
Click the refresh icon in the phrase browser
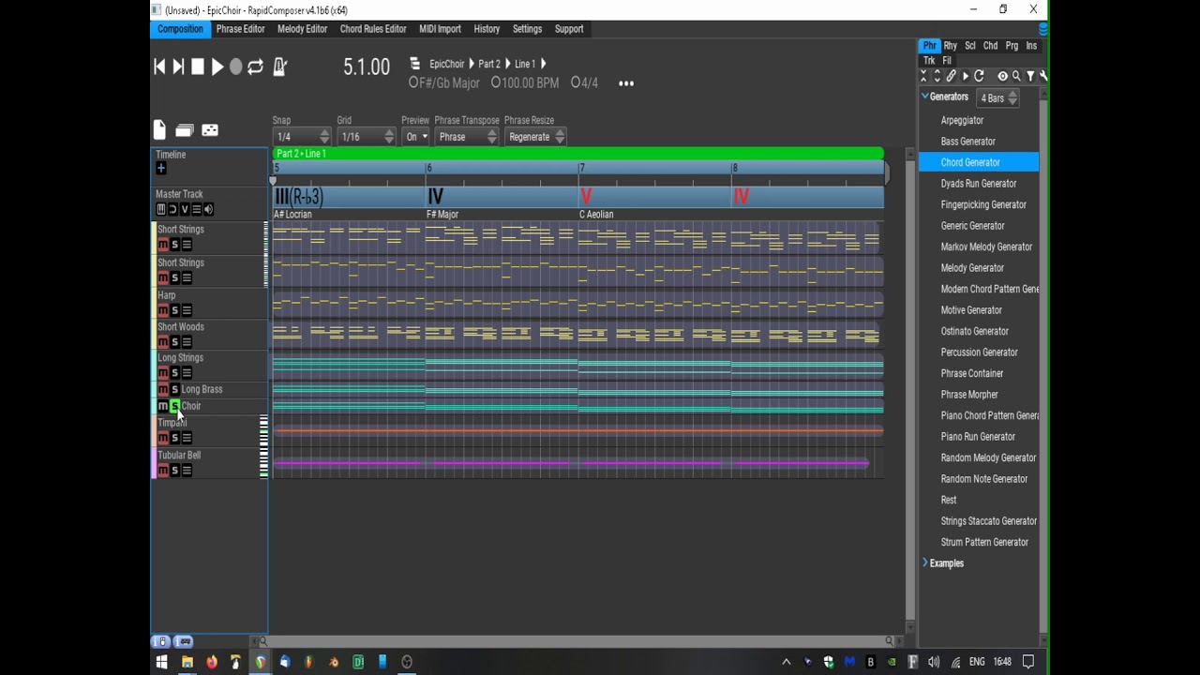(979, 76)
